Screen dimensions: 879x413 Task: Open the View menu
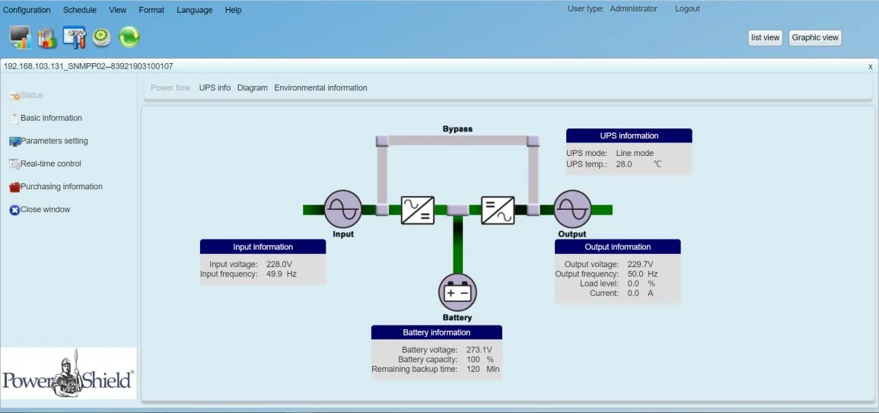point(118,10)
